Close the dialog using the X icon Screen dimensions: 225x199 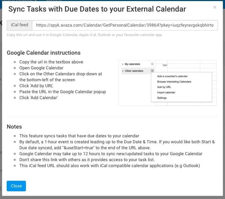(x=214, y=7)
